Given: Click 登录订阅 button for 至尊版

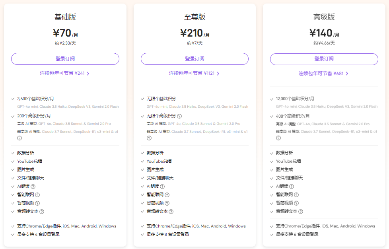Looking at the screenshot, I should [x=195, y=59].
